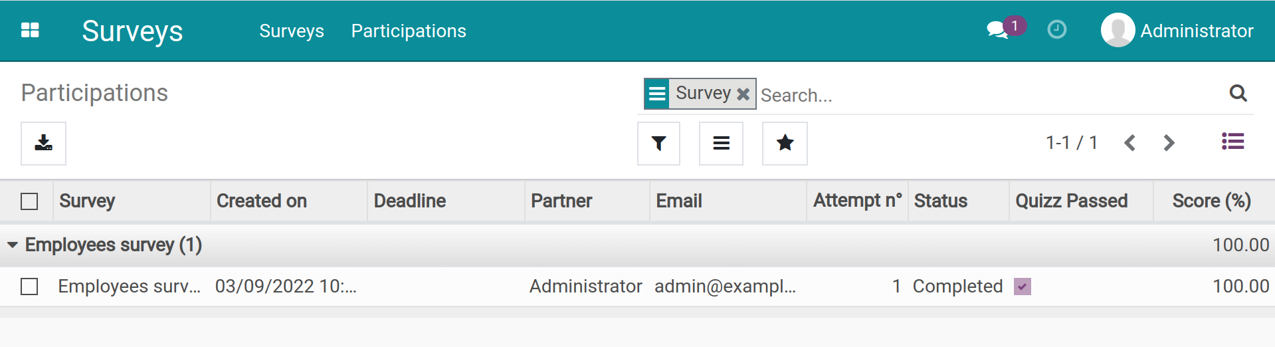Viewport: 1275px width, 347px height.
Task: Open the activities clock icon
Action: (x=1056, y=30)
